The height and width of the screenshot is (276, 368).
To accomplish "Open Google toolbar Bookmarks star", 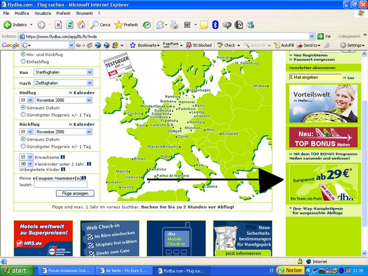I will (132, 45).
